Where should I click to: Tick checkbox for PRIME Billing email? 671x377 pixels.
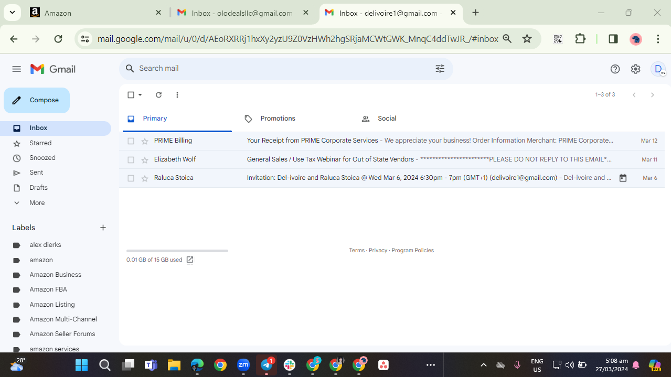point(131,141)
